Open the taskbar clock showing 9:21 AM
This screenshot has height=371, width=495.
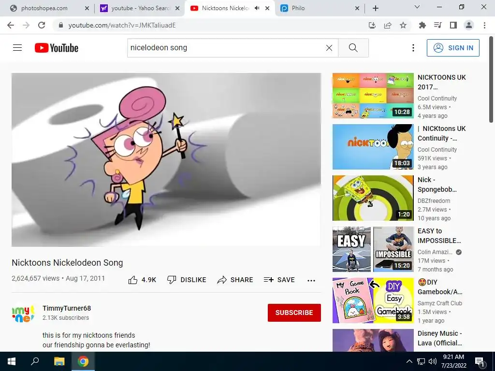click(x=453, y=361)
